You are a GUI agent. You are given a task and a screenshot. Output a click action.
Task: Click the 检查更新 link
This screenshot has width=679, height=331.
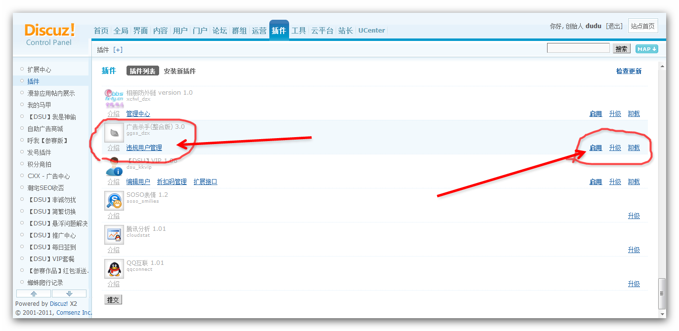click(x=629, y=71)
